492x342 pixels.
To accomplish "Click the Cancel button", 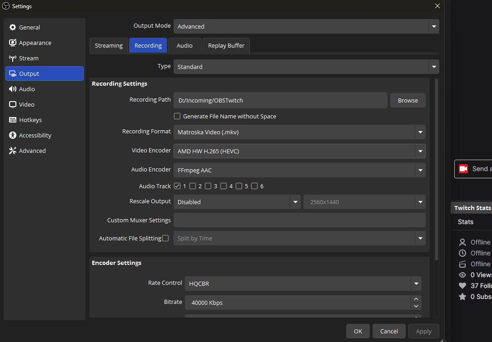I will pyautogui.click(x=389, y=331).
